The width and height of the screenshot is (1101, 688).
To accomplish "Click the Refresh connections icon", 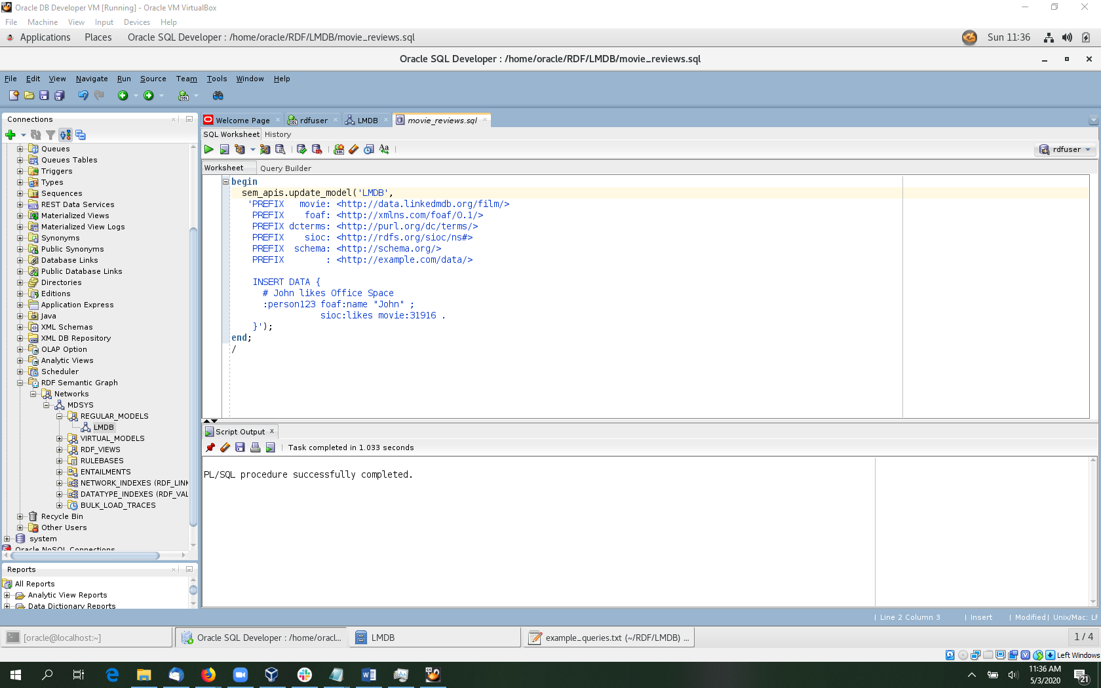I will [x=36, y=135].
